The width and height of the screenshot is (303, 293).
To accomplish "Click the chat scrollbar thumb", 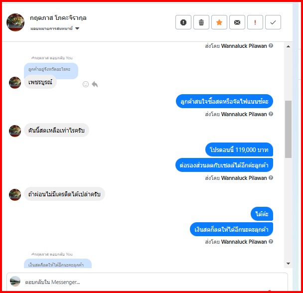I will coord(288,129).
